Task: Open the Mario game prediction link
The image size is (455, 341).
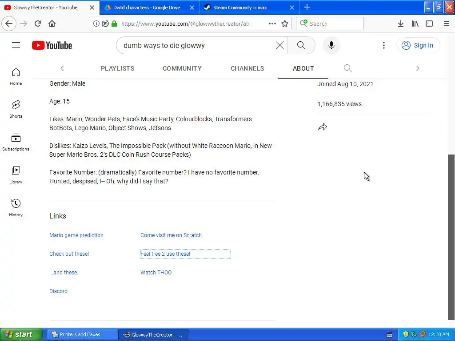Action: [76, 235]
